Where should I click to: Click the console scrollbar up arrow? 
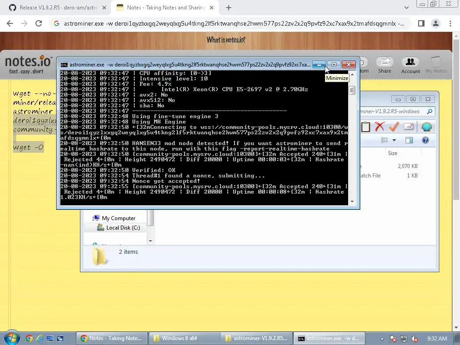click(x=352, y=74)
